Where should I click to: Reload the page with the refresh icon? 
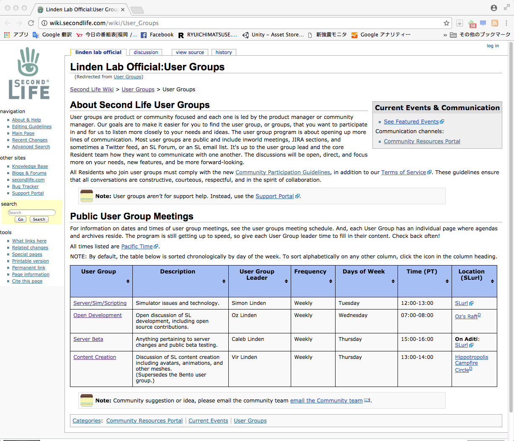click(31, 23)
